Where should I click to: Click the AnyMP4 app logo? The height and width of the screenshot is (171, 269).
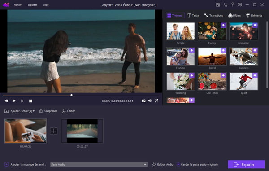tap(6, 4)
